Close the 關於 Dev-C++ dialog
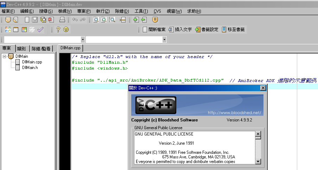 coord(263,88)
